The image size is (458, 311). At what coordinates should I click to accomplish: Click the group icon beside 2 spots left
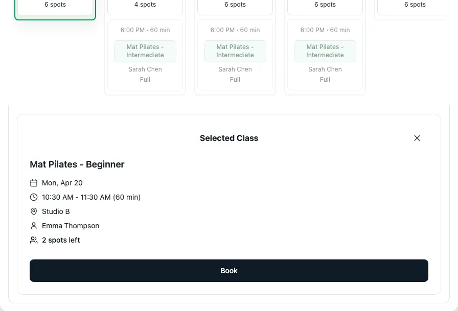click(33, 240)
